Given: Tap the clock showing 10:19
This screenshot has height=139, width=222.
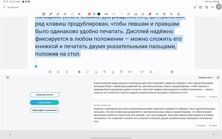Looking at the screenshot, I should [x=6, y=1].
